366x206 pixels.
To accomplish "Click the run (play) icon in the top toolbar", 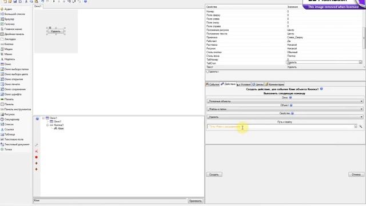I will (54, 1).
